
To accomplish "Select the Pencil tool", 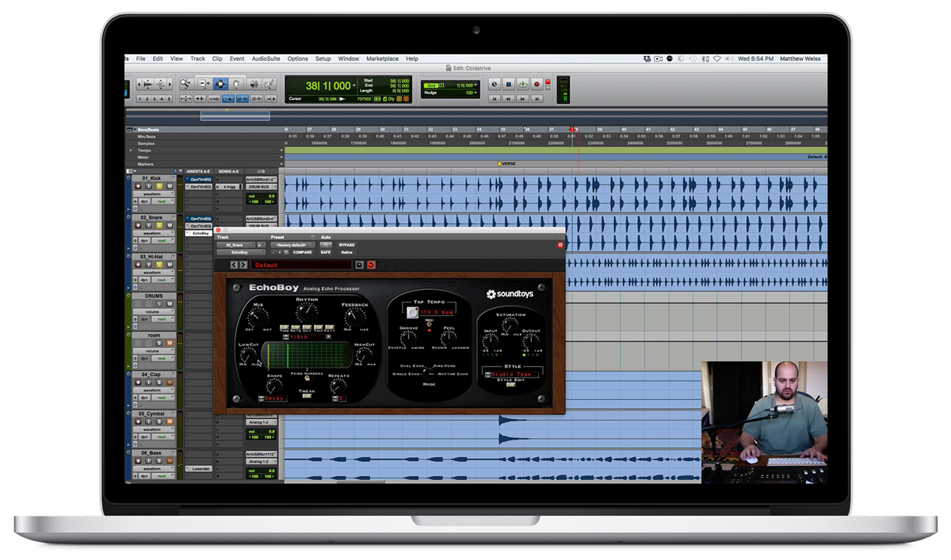I will 269,84.
